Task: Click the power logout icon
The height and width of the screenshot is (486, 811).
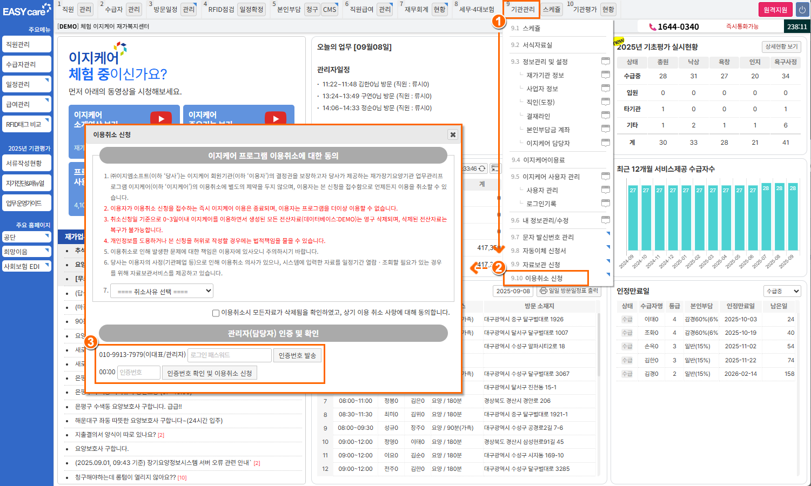Action: point(802,10)
